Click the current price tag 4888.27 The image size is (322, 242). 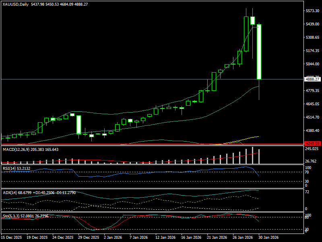(x=312, y=79)
